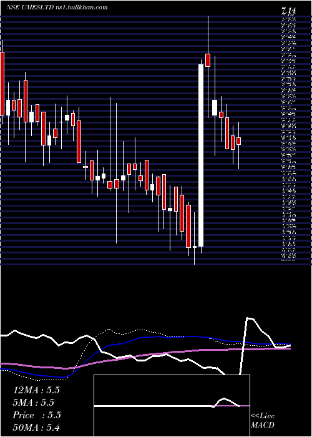The height and width of the screenshot is (437, 312).
Task: Click the 12MA : 5.5 legend text
Action: tap(36, 390)
